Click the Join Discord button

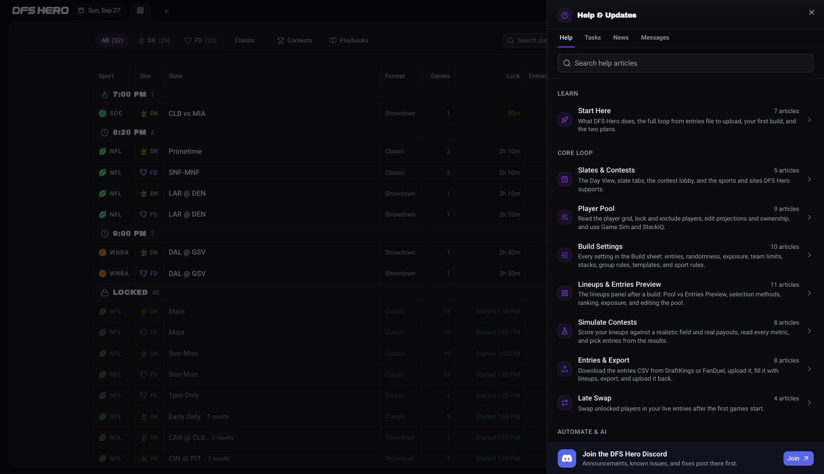798,458
